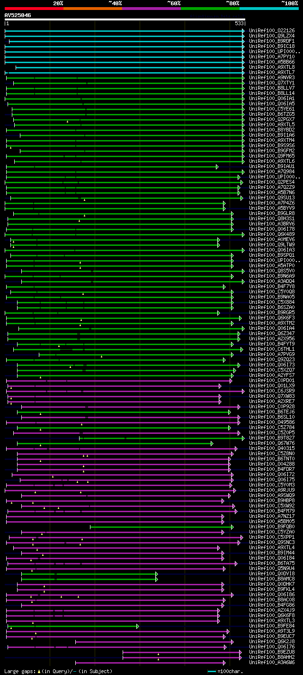303x675 pixels.
Task: Click the UniRef100_B6TZG5 label
Action: [272, 114]
